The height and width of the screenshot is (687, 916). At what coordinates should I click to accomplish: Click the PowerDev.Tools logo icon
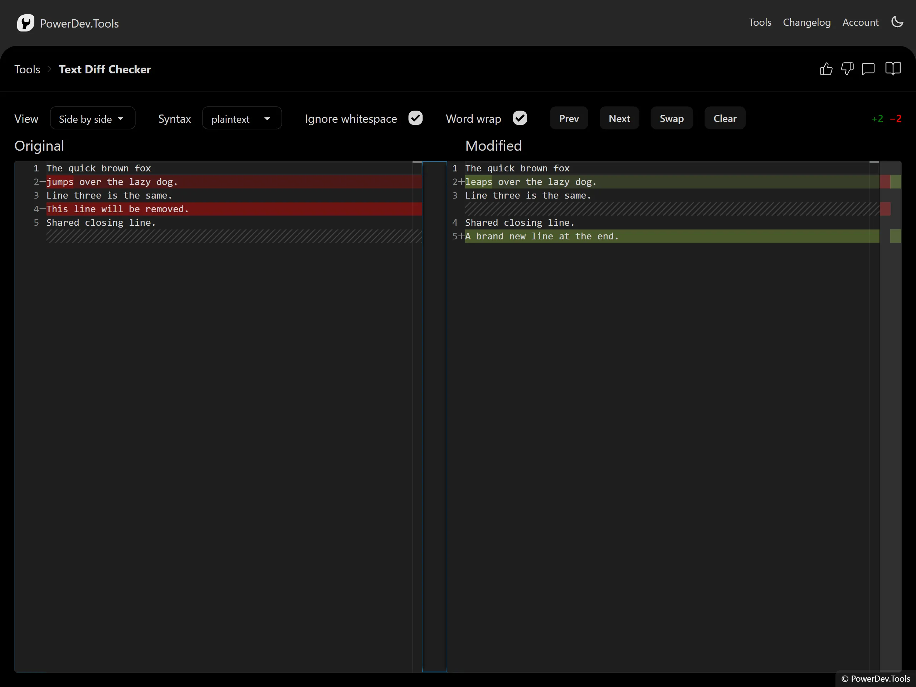25,23
